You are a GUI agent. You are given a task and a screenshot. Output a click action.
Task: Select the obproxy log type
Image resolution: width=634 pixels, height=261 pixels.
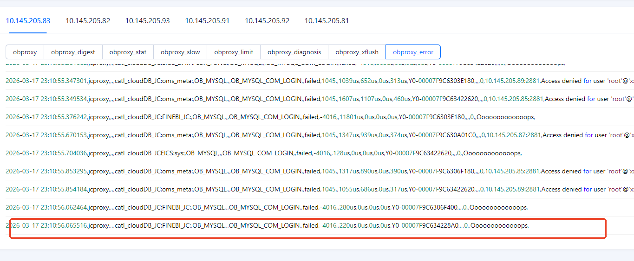point(25,52)
